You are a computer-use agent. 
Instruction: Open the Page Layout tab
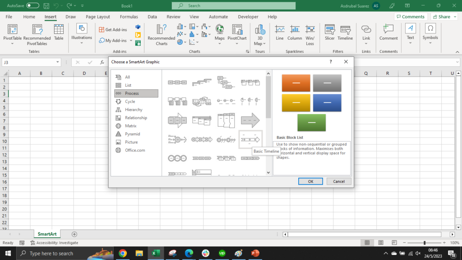97,16
